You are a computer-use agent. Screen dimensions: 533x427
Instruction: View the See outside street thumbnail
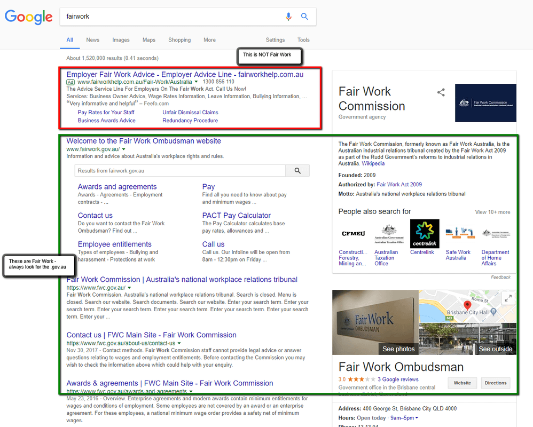point(468,339)
